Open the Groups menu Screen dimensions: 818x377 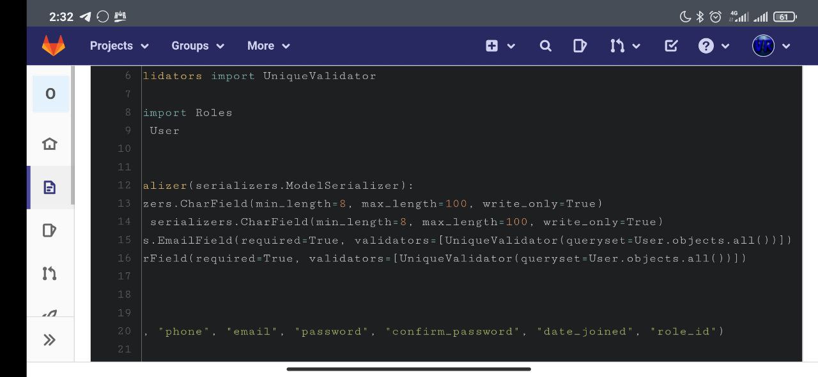tap(198, 46)
